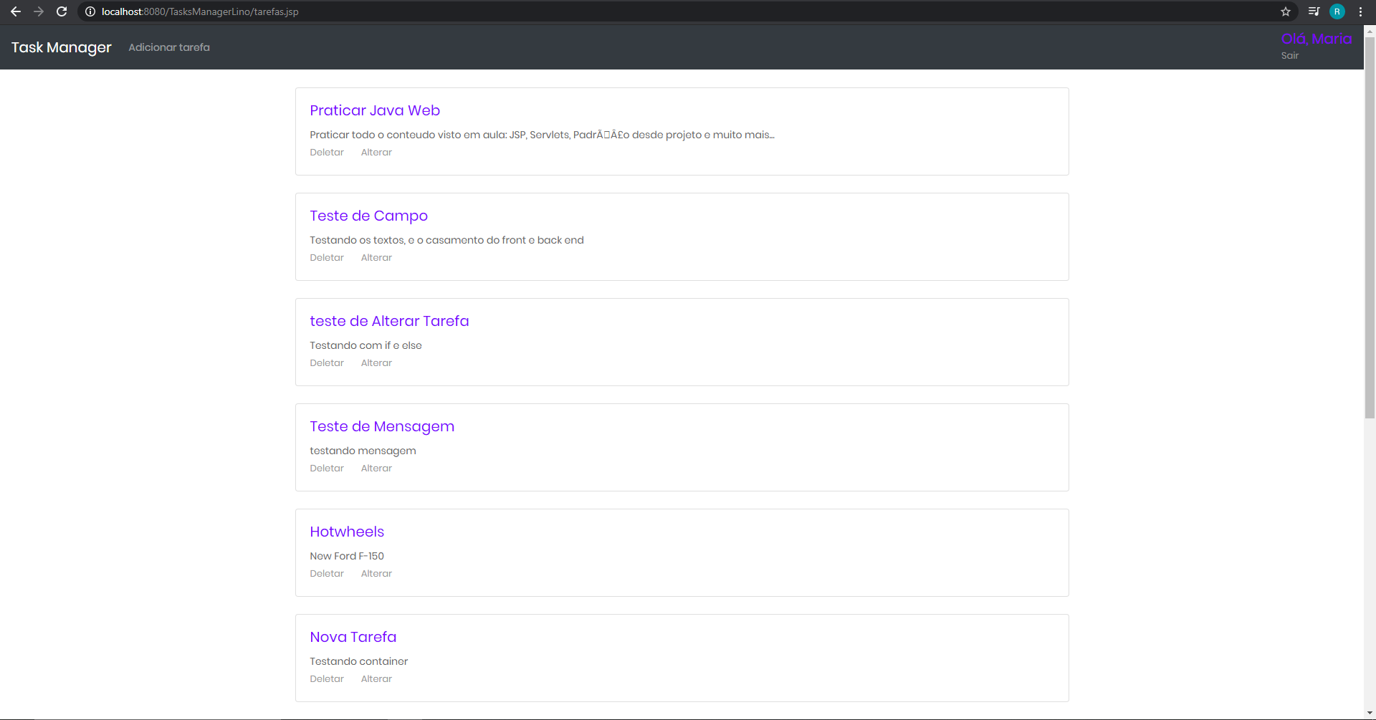Click Alterar on the Hotwheels task

tap(376, 573)
